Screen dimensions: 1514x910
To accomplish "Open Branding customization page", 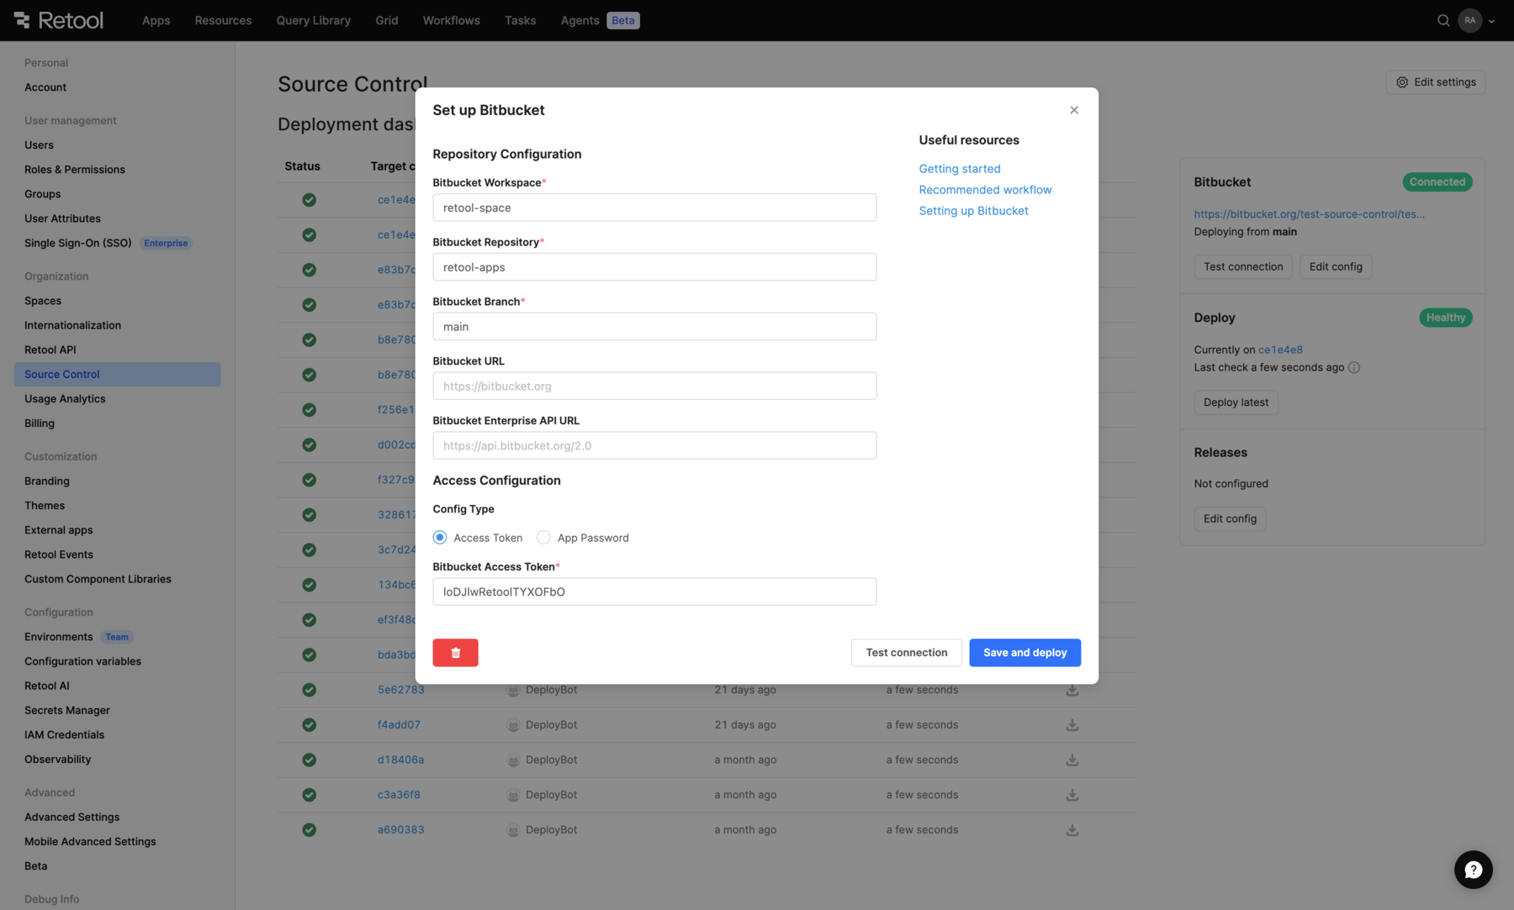I will 47,481.
